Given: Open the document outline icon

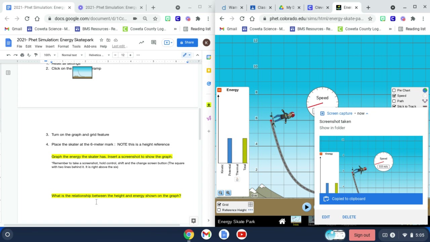Looking at the screenshot, I should tap(8, 73).
